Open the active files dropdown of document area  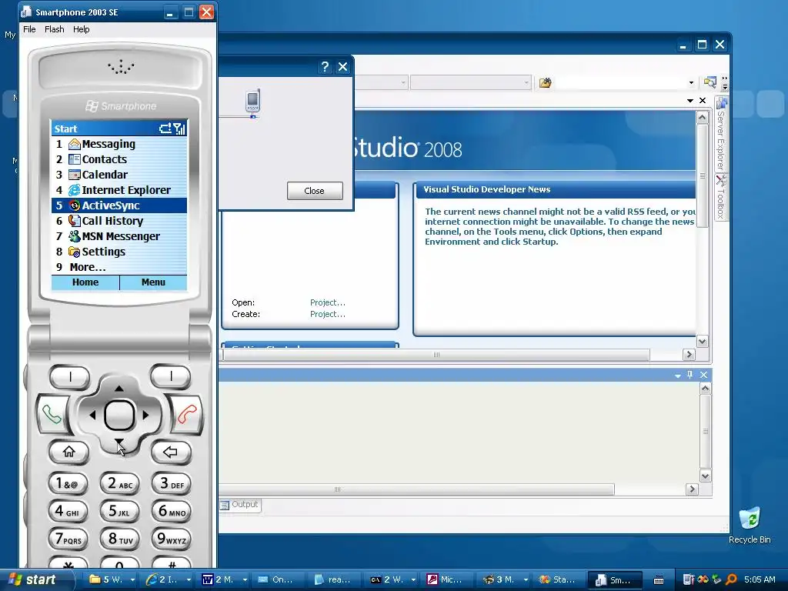[x=690, y=101]
